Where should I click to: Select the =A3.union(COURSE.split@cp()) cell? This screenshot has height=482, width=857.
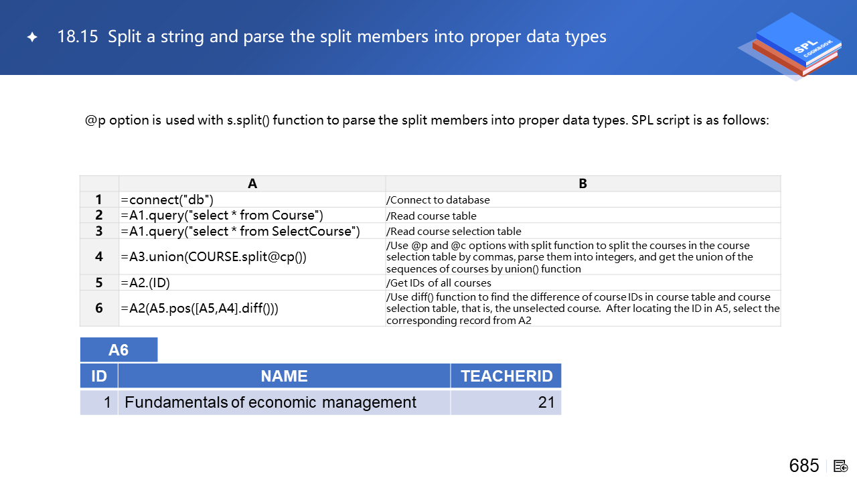click(252, 257)
